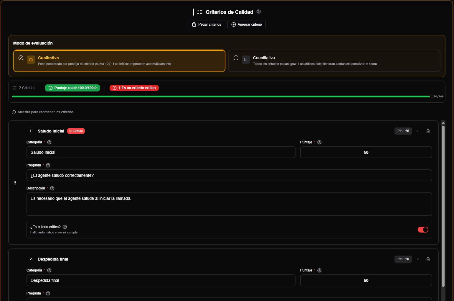Click Categoría help icon in Despedida final
Viewport: 454px width, 301px height.
[49, 270]
